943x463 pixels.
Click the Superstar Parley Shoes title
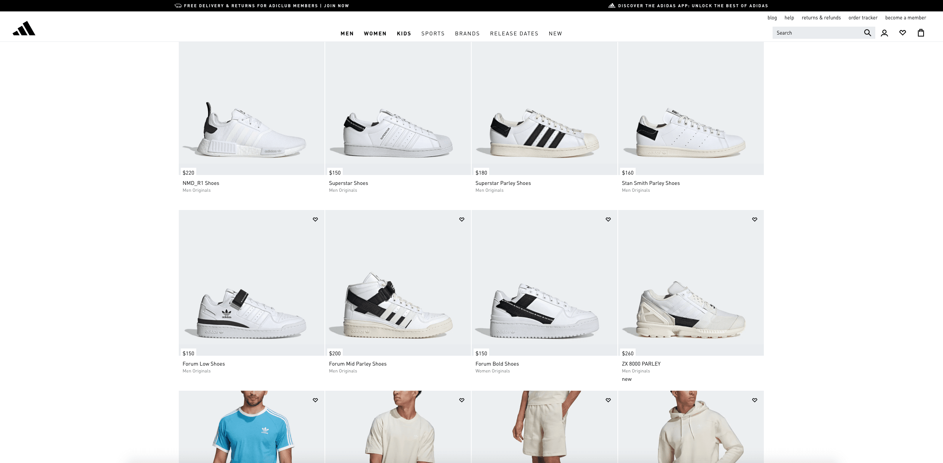(503, 183)
